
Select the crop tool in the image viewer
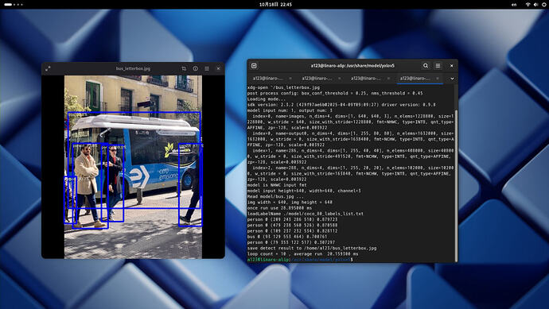click(184, 68)
